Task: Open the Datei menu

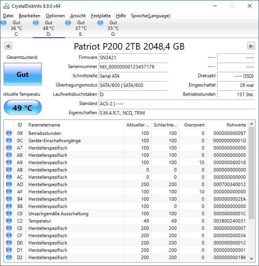Action: [x=8, y=16]
